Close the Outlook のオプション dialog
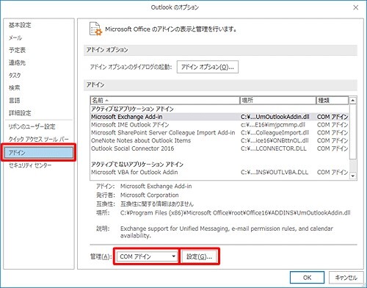The image size is (367, 288). click(x=356, y=7)
